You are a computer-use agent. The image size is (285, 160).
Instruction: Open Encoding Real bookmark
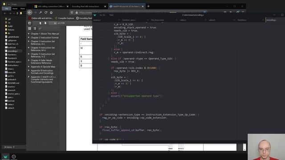(x=84, y=18)
